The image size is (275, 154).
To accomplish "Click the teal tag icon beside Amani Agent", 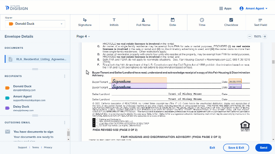I will pos(7,98).
